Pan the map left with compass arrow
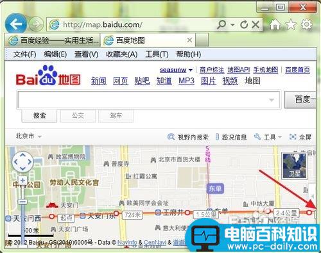Screen dimensions: 321x253 coord(15,162)
